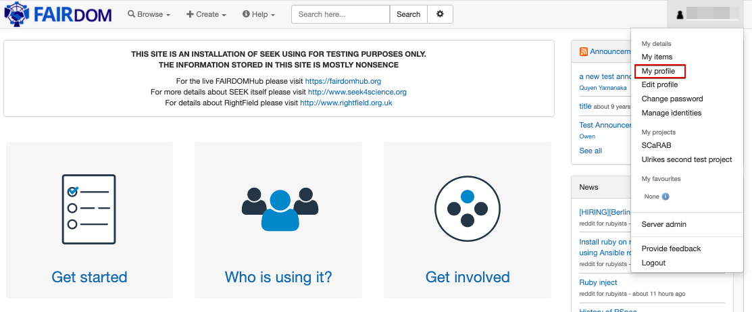Follow the Ruby inject news link
This screenshot has width=752, height=312.
click(x=598, y=282)
